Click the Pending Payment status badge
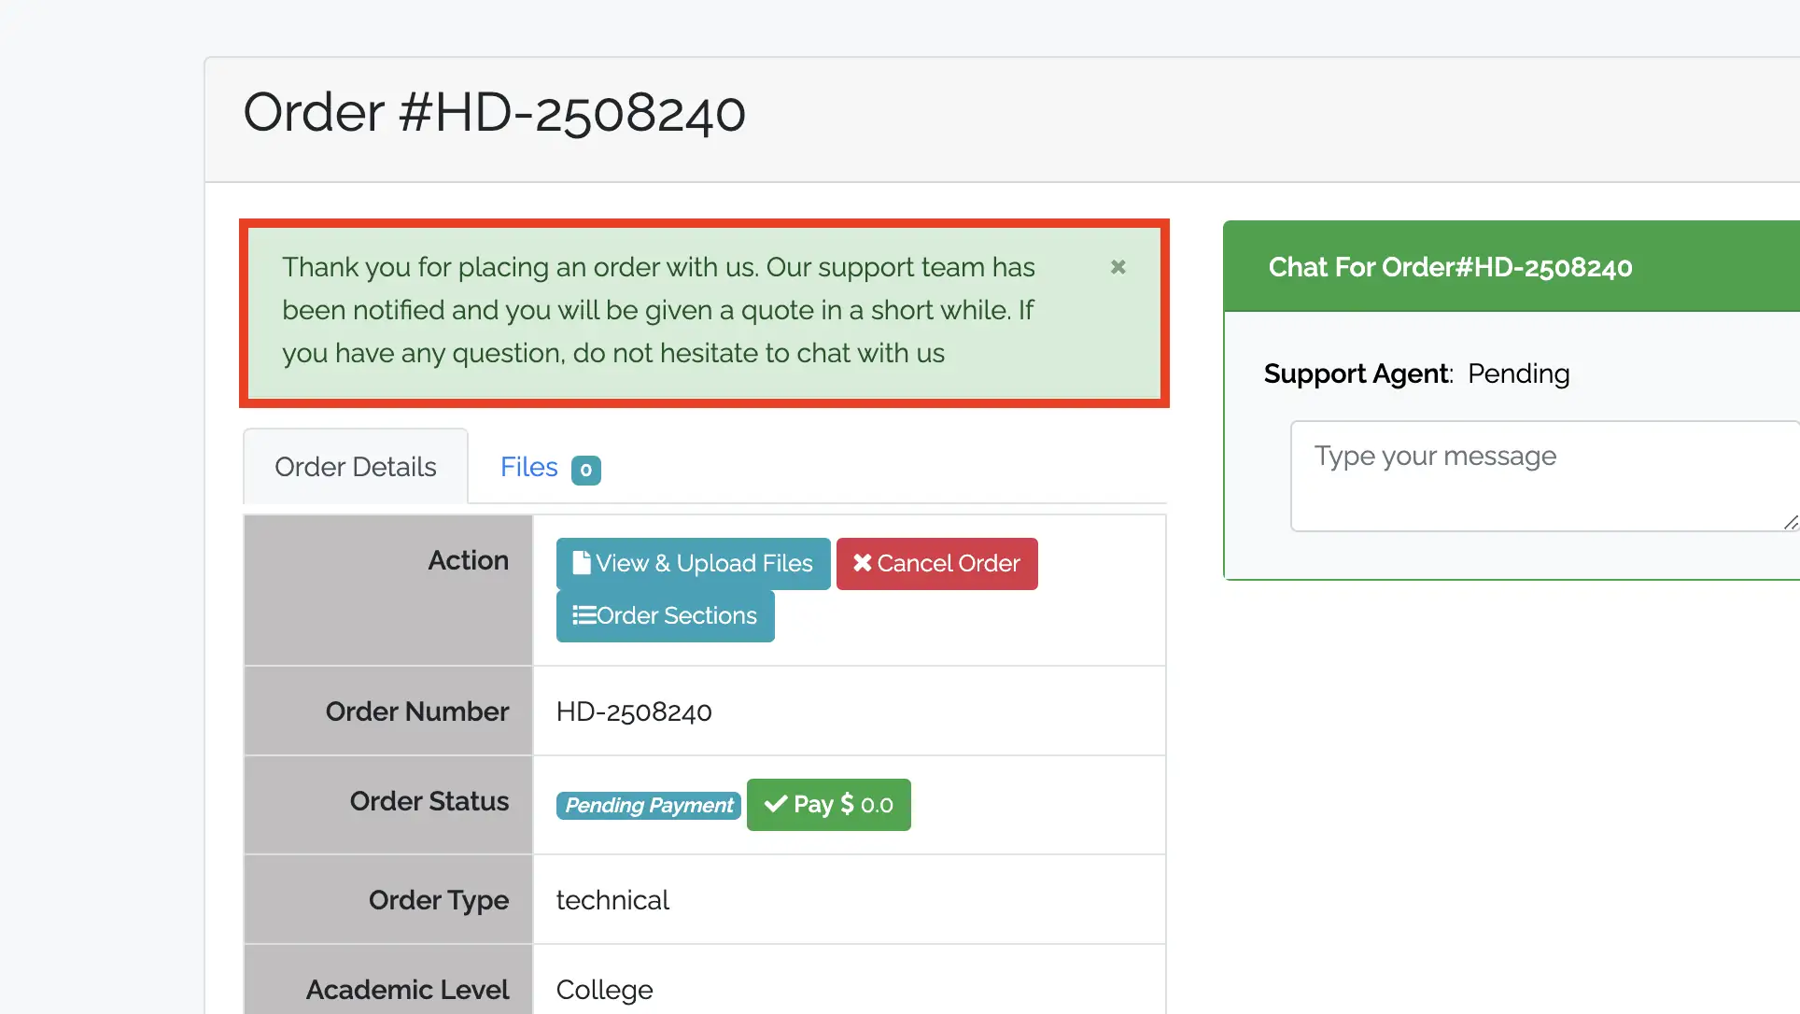 649,805
